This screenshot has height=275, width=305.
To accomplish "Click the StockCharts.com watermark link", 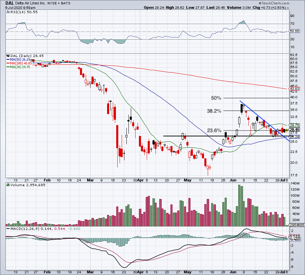I will click(x=274, y=3).
